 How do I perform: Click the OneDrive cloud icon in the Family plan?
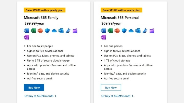54,31
